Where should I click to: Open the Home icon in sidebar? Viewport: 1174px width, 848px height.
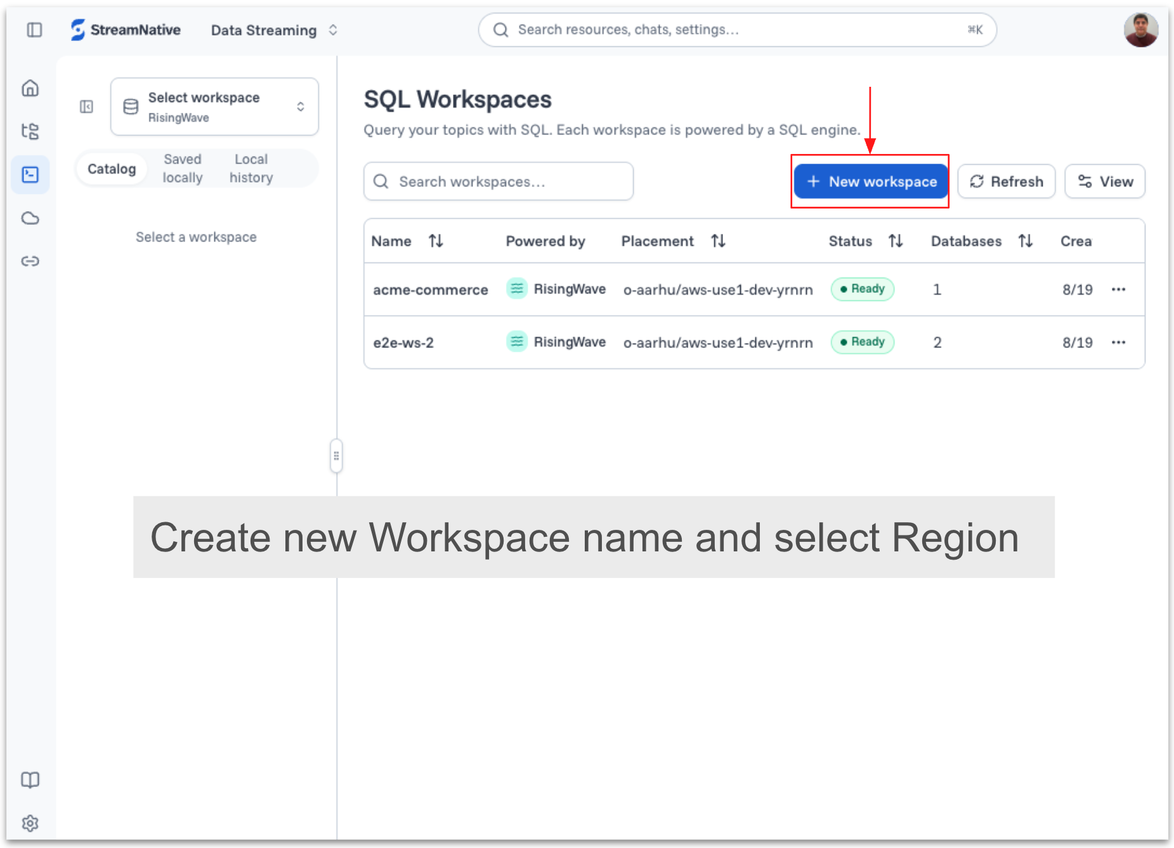(x=30, y=88)
